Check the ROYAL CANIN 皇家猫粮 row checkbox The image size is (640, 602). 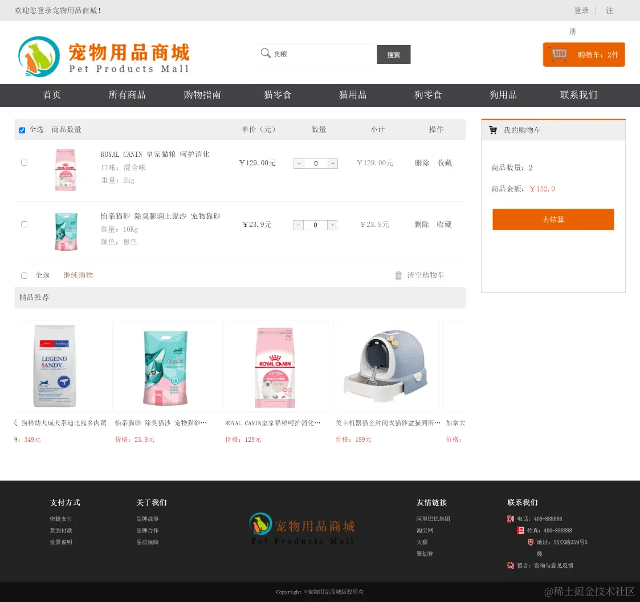point(24,162)
